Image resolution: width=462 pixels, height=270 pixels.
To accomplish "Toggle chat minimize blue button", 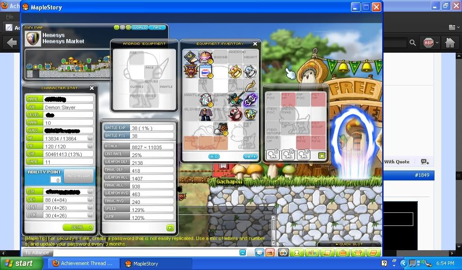I will (x=242, y=252).
